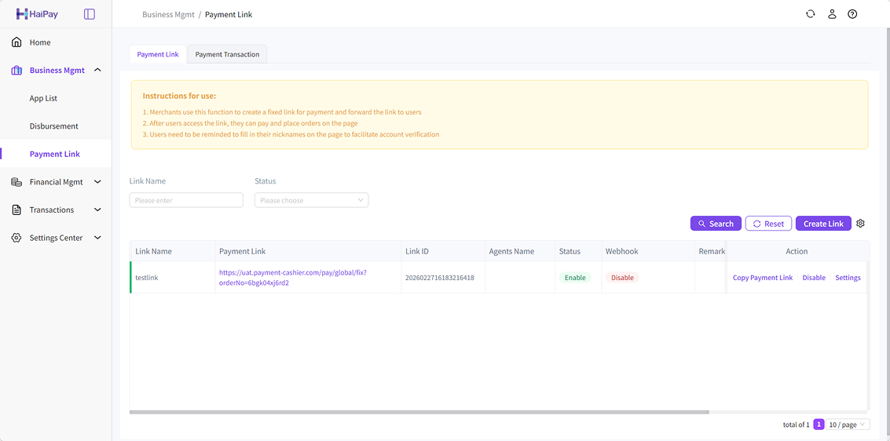The image size is (890, 441).
Task: Click Copy Payment Link for testlink
Action: (762, 278)
